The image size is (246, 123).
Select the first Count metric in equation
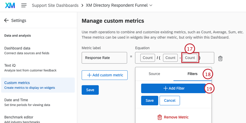tap(148, 58)
